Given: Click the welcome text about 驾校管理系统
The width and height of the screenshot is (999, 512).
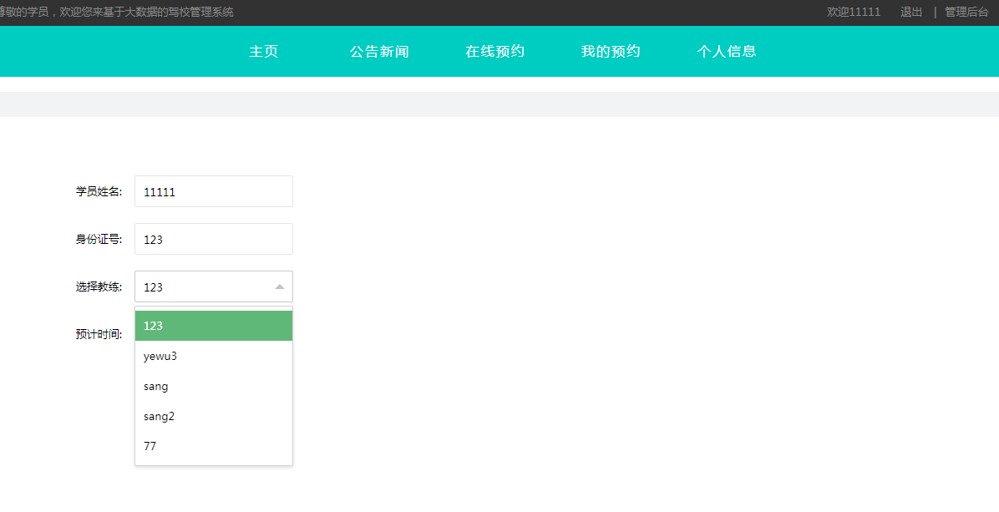Looking at the screenshot, I should [x=117, y=12].
